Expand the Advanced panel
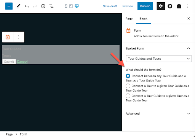 [158, 113]
